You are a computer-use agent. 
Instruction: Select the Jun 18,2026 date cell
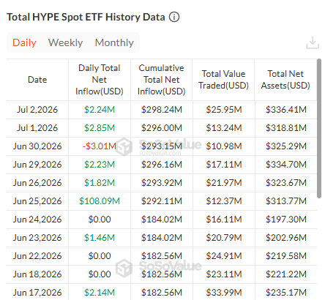pos(37,274)
